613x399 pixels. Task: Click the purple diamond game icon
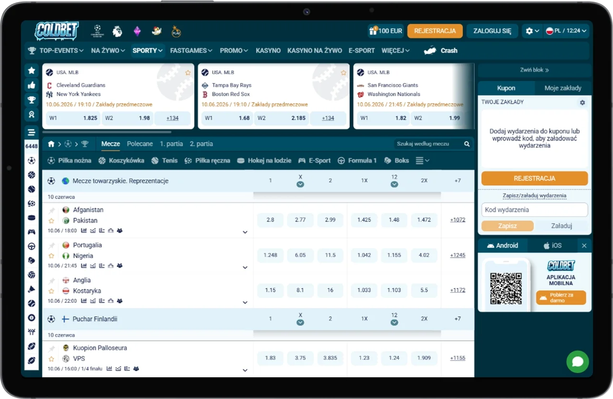point(137,31)
